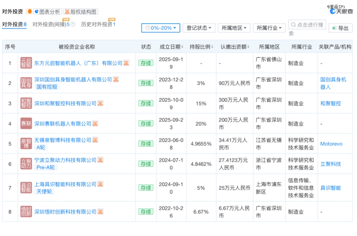This screenshot has width=357, height=236.
Task: Click the orange bell notification icon
Action: click(29, 11)
